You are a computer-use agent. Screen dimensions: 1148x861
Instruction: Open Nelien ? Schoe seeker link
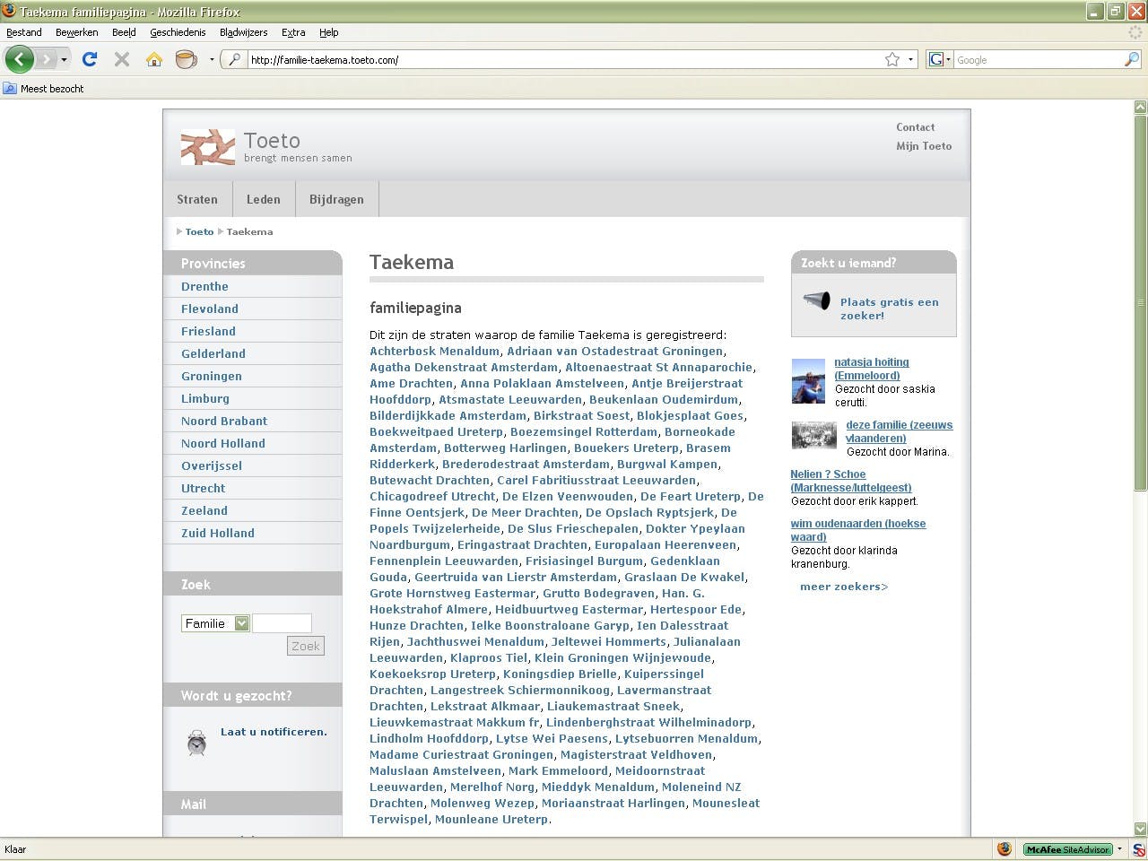[x=851, y=481]
